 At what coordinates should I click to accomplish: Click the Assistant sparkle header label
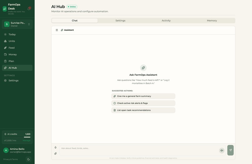[67, 30]
